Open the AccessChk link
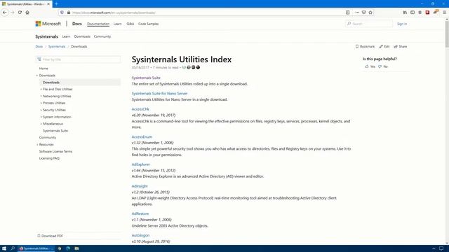 (x=140, y=109)
